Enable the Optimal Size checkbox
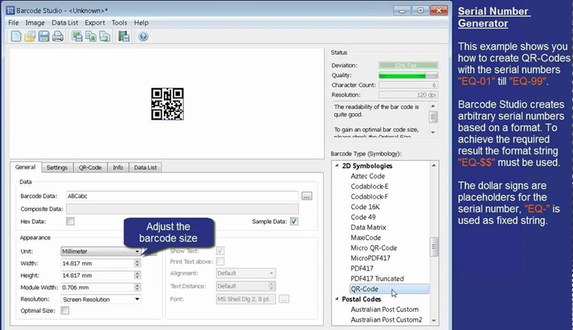 click(x=65, y=310)
